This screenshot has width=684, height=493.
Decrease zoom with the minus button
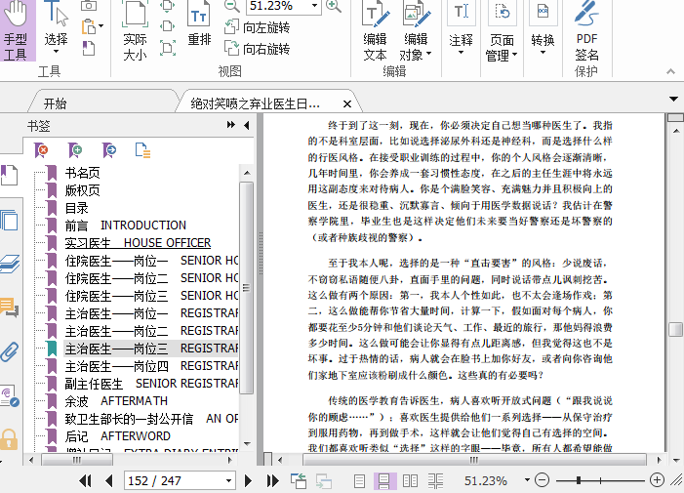click(542, 480)
